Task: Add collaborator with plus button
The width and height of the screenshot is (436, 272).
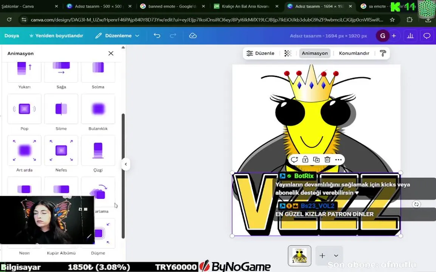Action: coord(394,36)
